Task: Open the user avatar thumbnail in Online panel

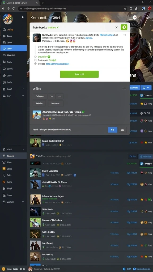Action: [x=37, y=114]
